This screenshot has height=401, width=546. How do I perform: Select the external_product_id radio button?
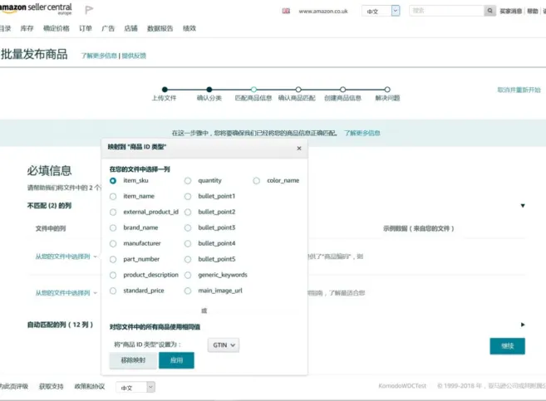pos(113,213)
